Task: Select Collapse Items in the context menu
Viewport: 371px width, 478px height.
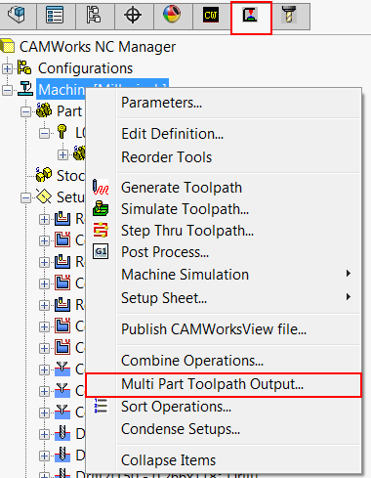Action: (168, 460)
